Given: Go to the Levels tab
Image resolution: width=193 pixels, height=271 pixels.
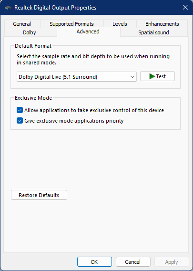Looking at the screenshot, I should click(x=120, y=24).
